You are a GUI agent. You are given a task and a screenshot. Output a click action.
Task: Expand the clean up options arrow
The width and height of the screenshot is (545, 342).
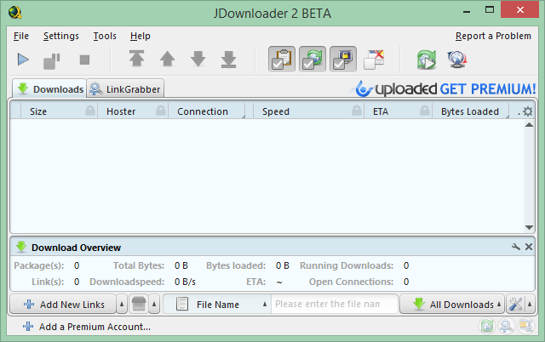click(x=154, y=305)
